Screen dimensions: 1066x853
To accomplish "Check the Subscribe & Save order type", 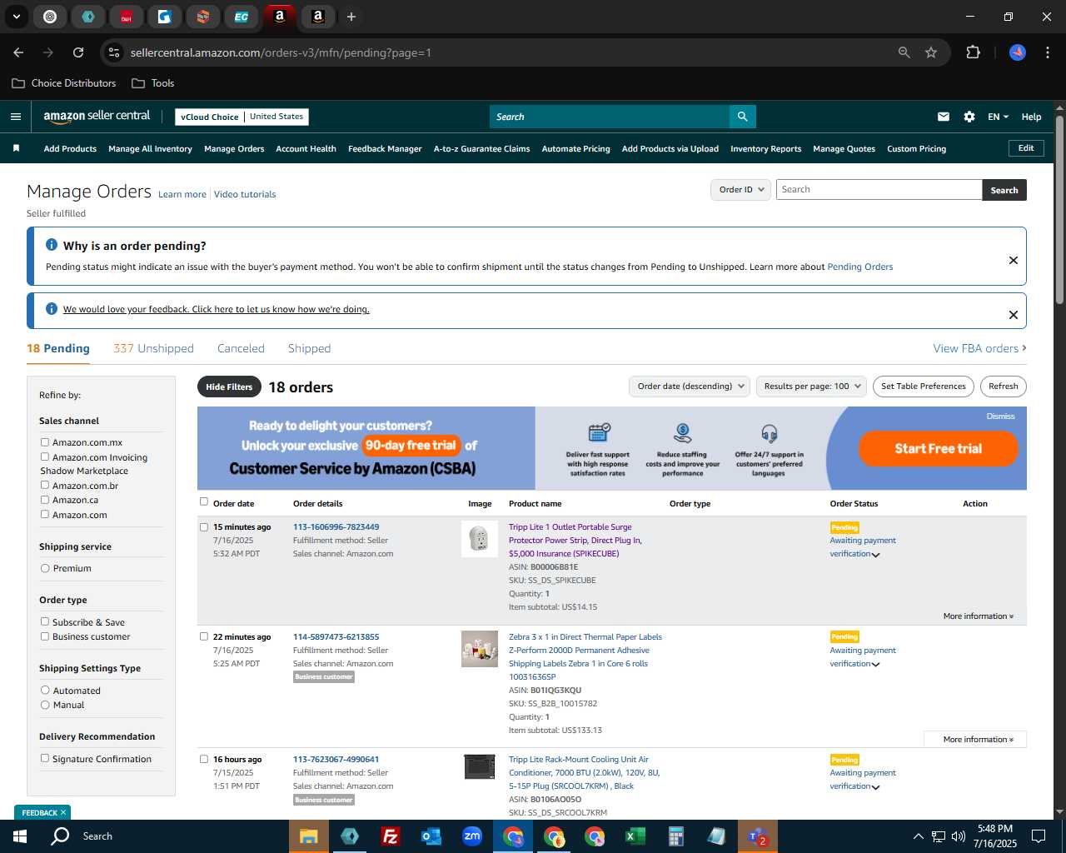I will (45, 621).
